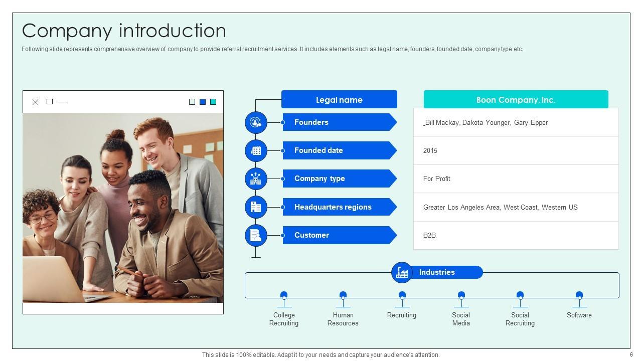Select the Customer profile icon
This screenshot has height=361, width=642.
(x=256, y=235)
